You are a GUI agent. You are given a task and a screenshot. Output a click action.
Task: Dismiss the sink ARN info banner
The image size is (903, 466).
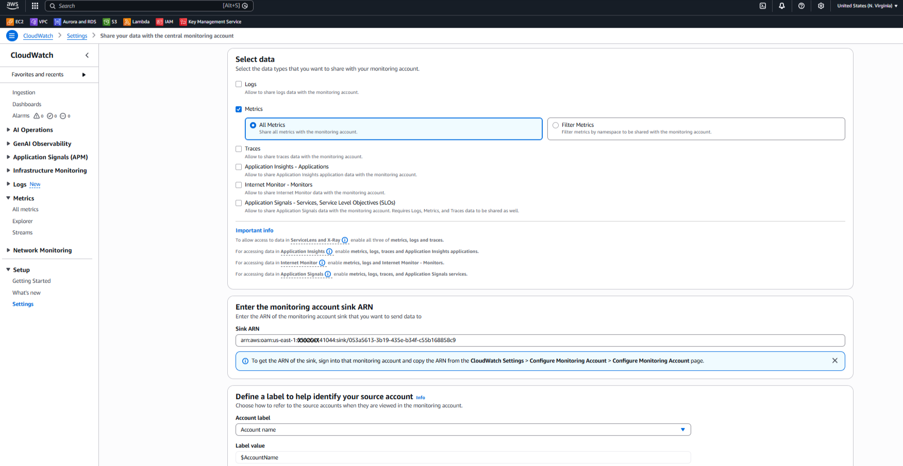pyautogui.click(x=834, y=360)
